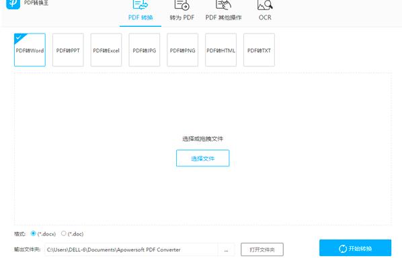
Task: Choose the PDF转Word conversion tile
Action: click(30, 50)
